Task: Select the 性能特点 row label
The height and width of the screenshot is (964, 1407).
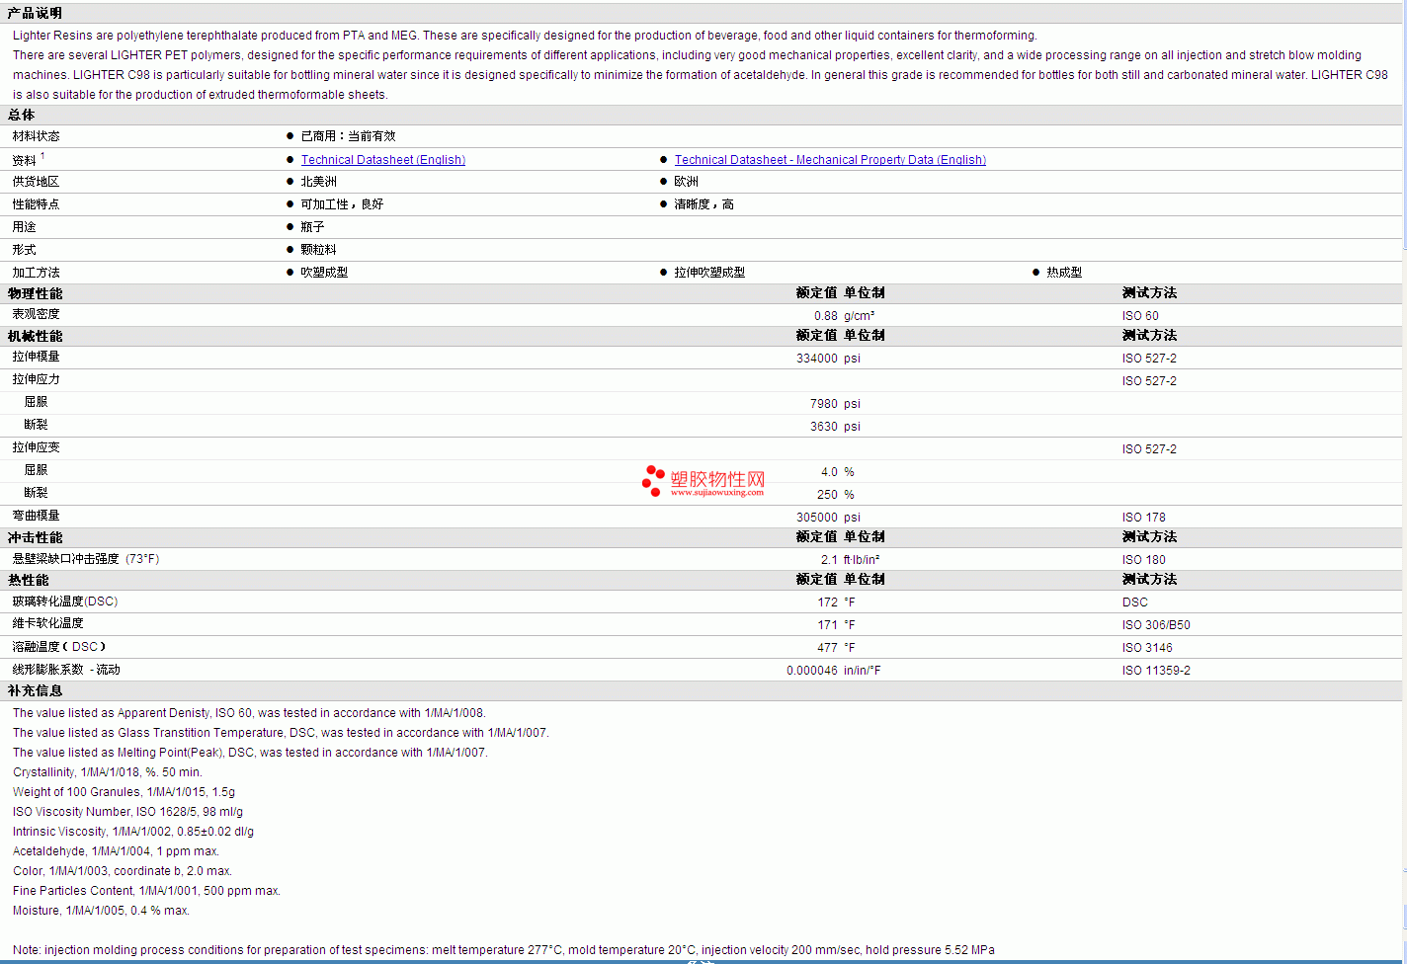Action: pyautogui.click(x=36, y=204)
